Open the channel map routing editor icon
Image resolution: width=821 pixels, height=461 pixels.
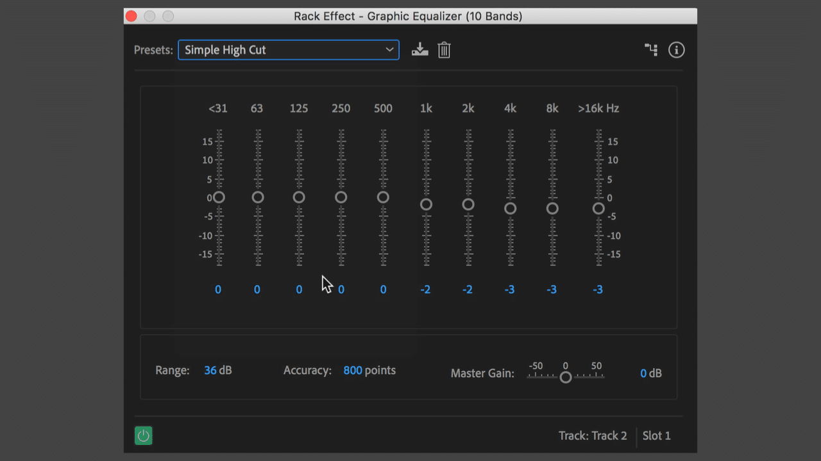pyautogui.click(x=651, y=50)
